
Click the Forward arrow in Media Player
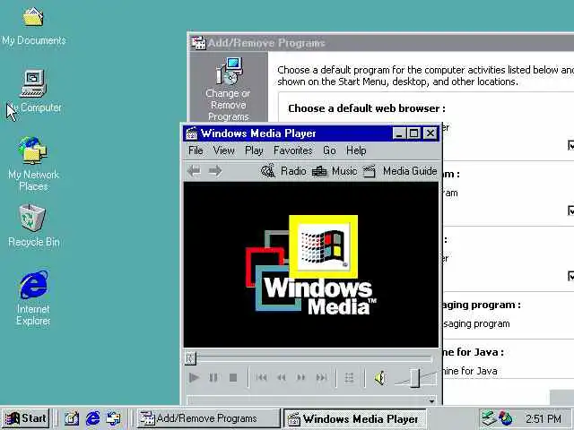tap(215, 171)
